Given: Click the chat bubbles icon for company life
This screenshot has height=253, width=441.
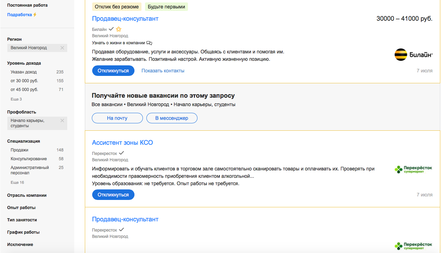Looking at the screenshot, I should (149, 43).
